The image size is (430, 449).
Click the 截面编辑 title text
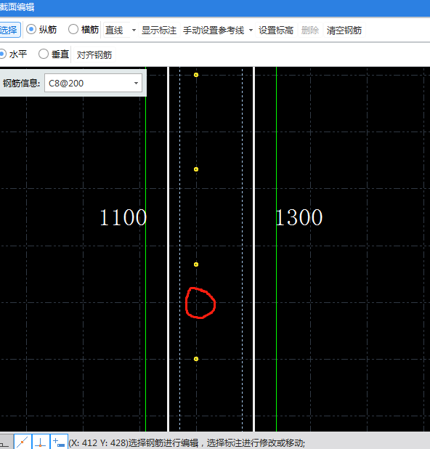coord(17,7)
